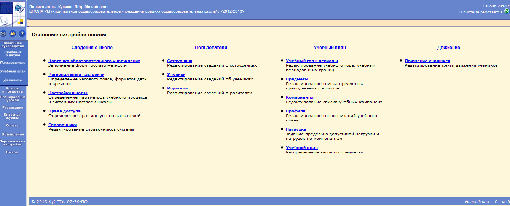This screenshot has height=206, width=510.
Task: Open Справочники link
Action: 62,125
